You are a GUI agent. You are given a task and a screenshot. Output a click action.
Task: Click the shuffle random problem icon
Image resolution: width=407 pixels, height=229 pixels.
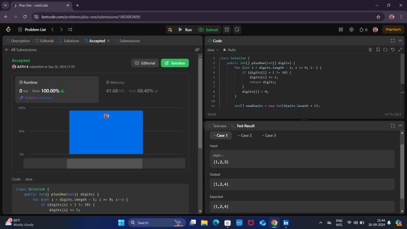(70, 30)
